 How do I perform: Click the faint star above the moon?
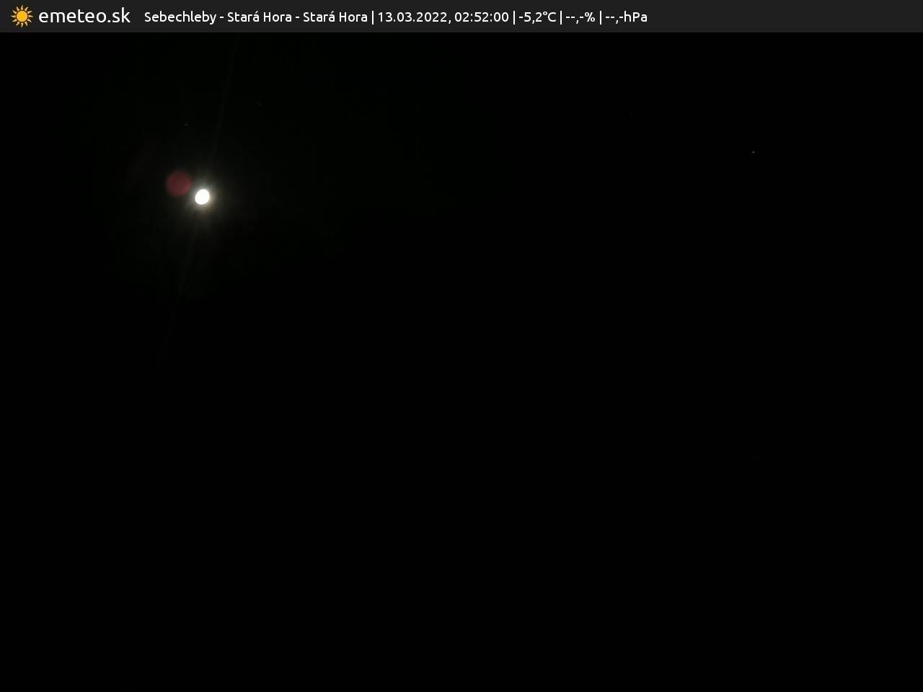coord(186,125)
